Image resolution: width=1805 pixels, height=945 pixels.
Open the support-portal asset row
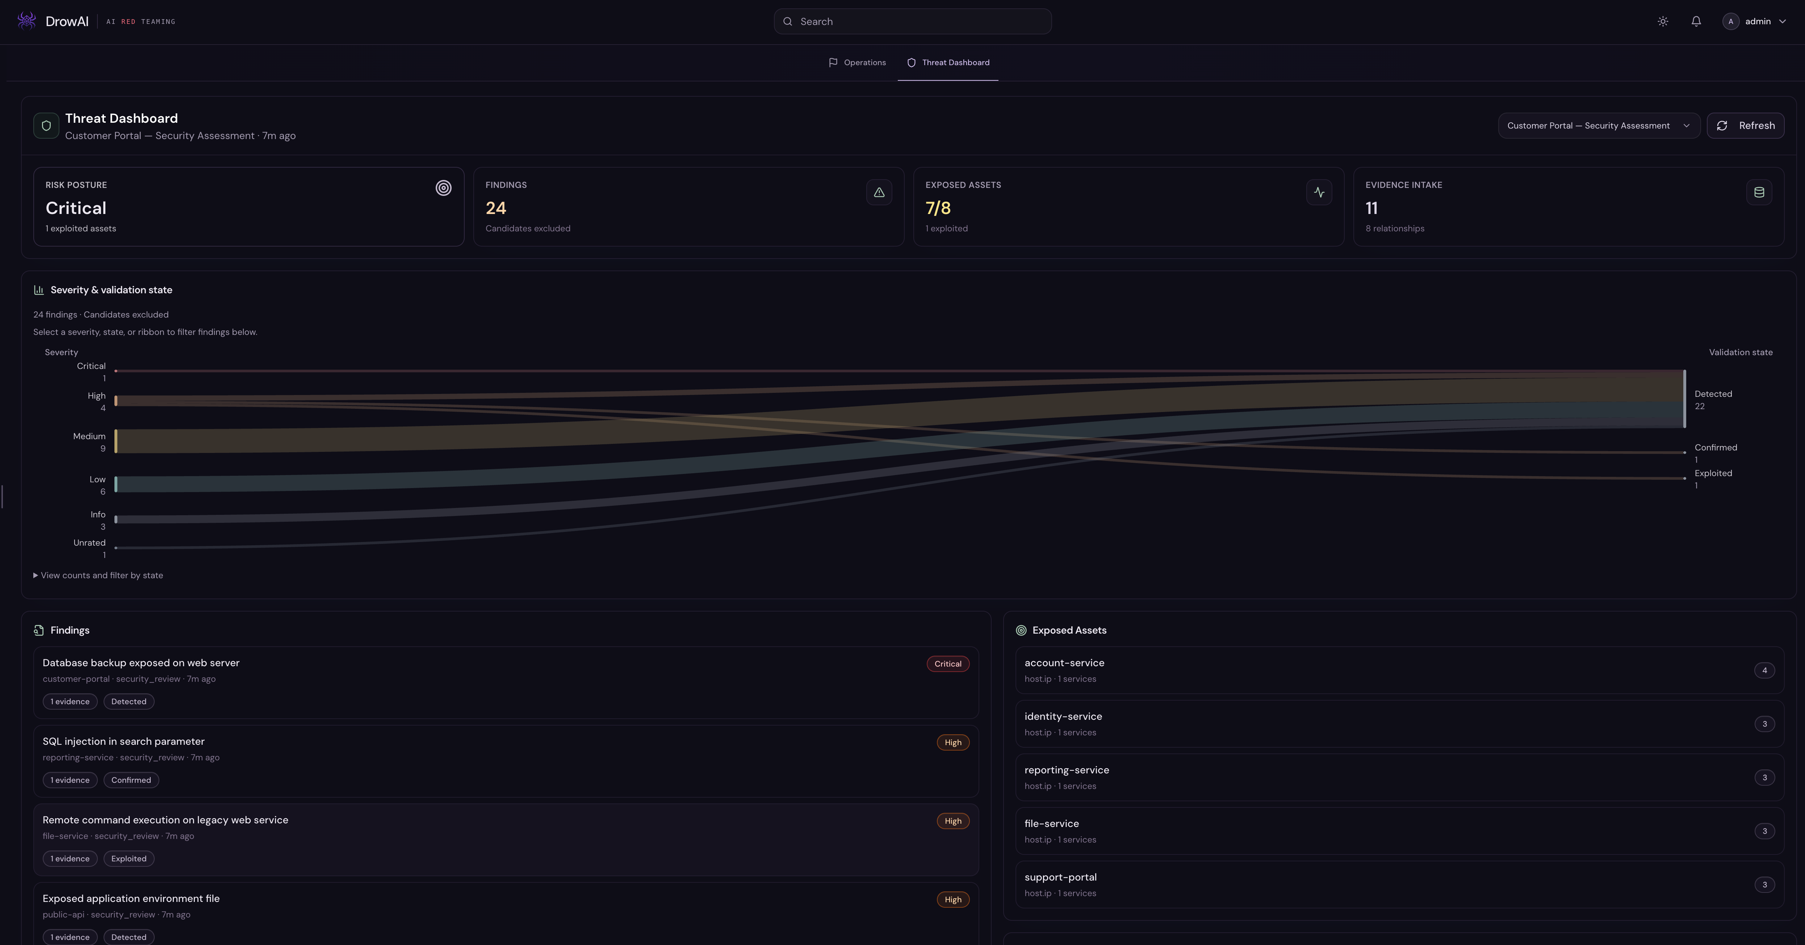1399,885
